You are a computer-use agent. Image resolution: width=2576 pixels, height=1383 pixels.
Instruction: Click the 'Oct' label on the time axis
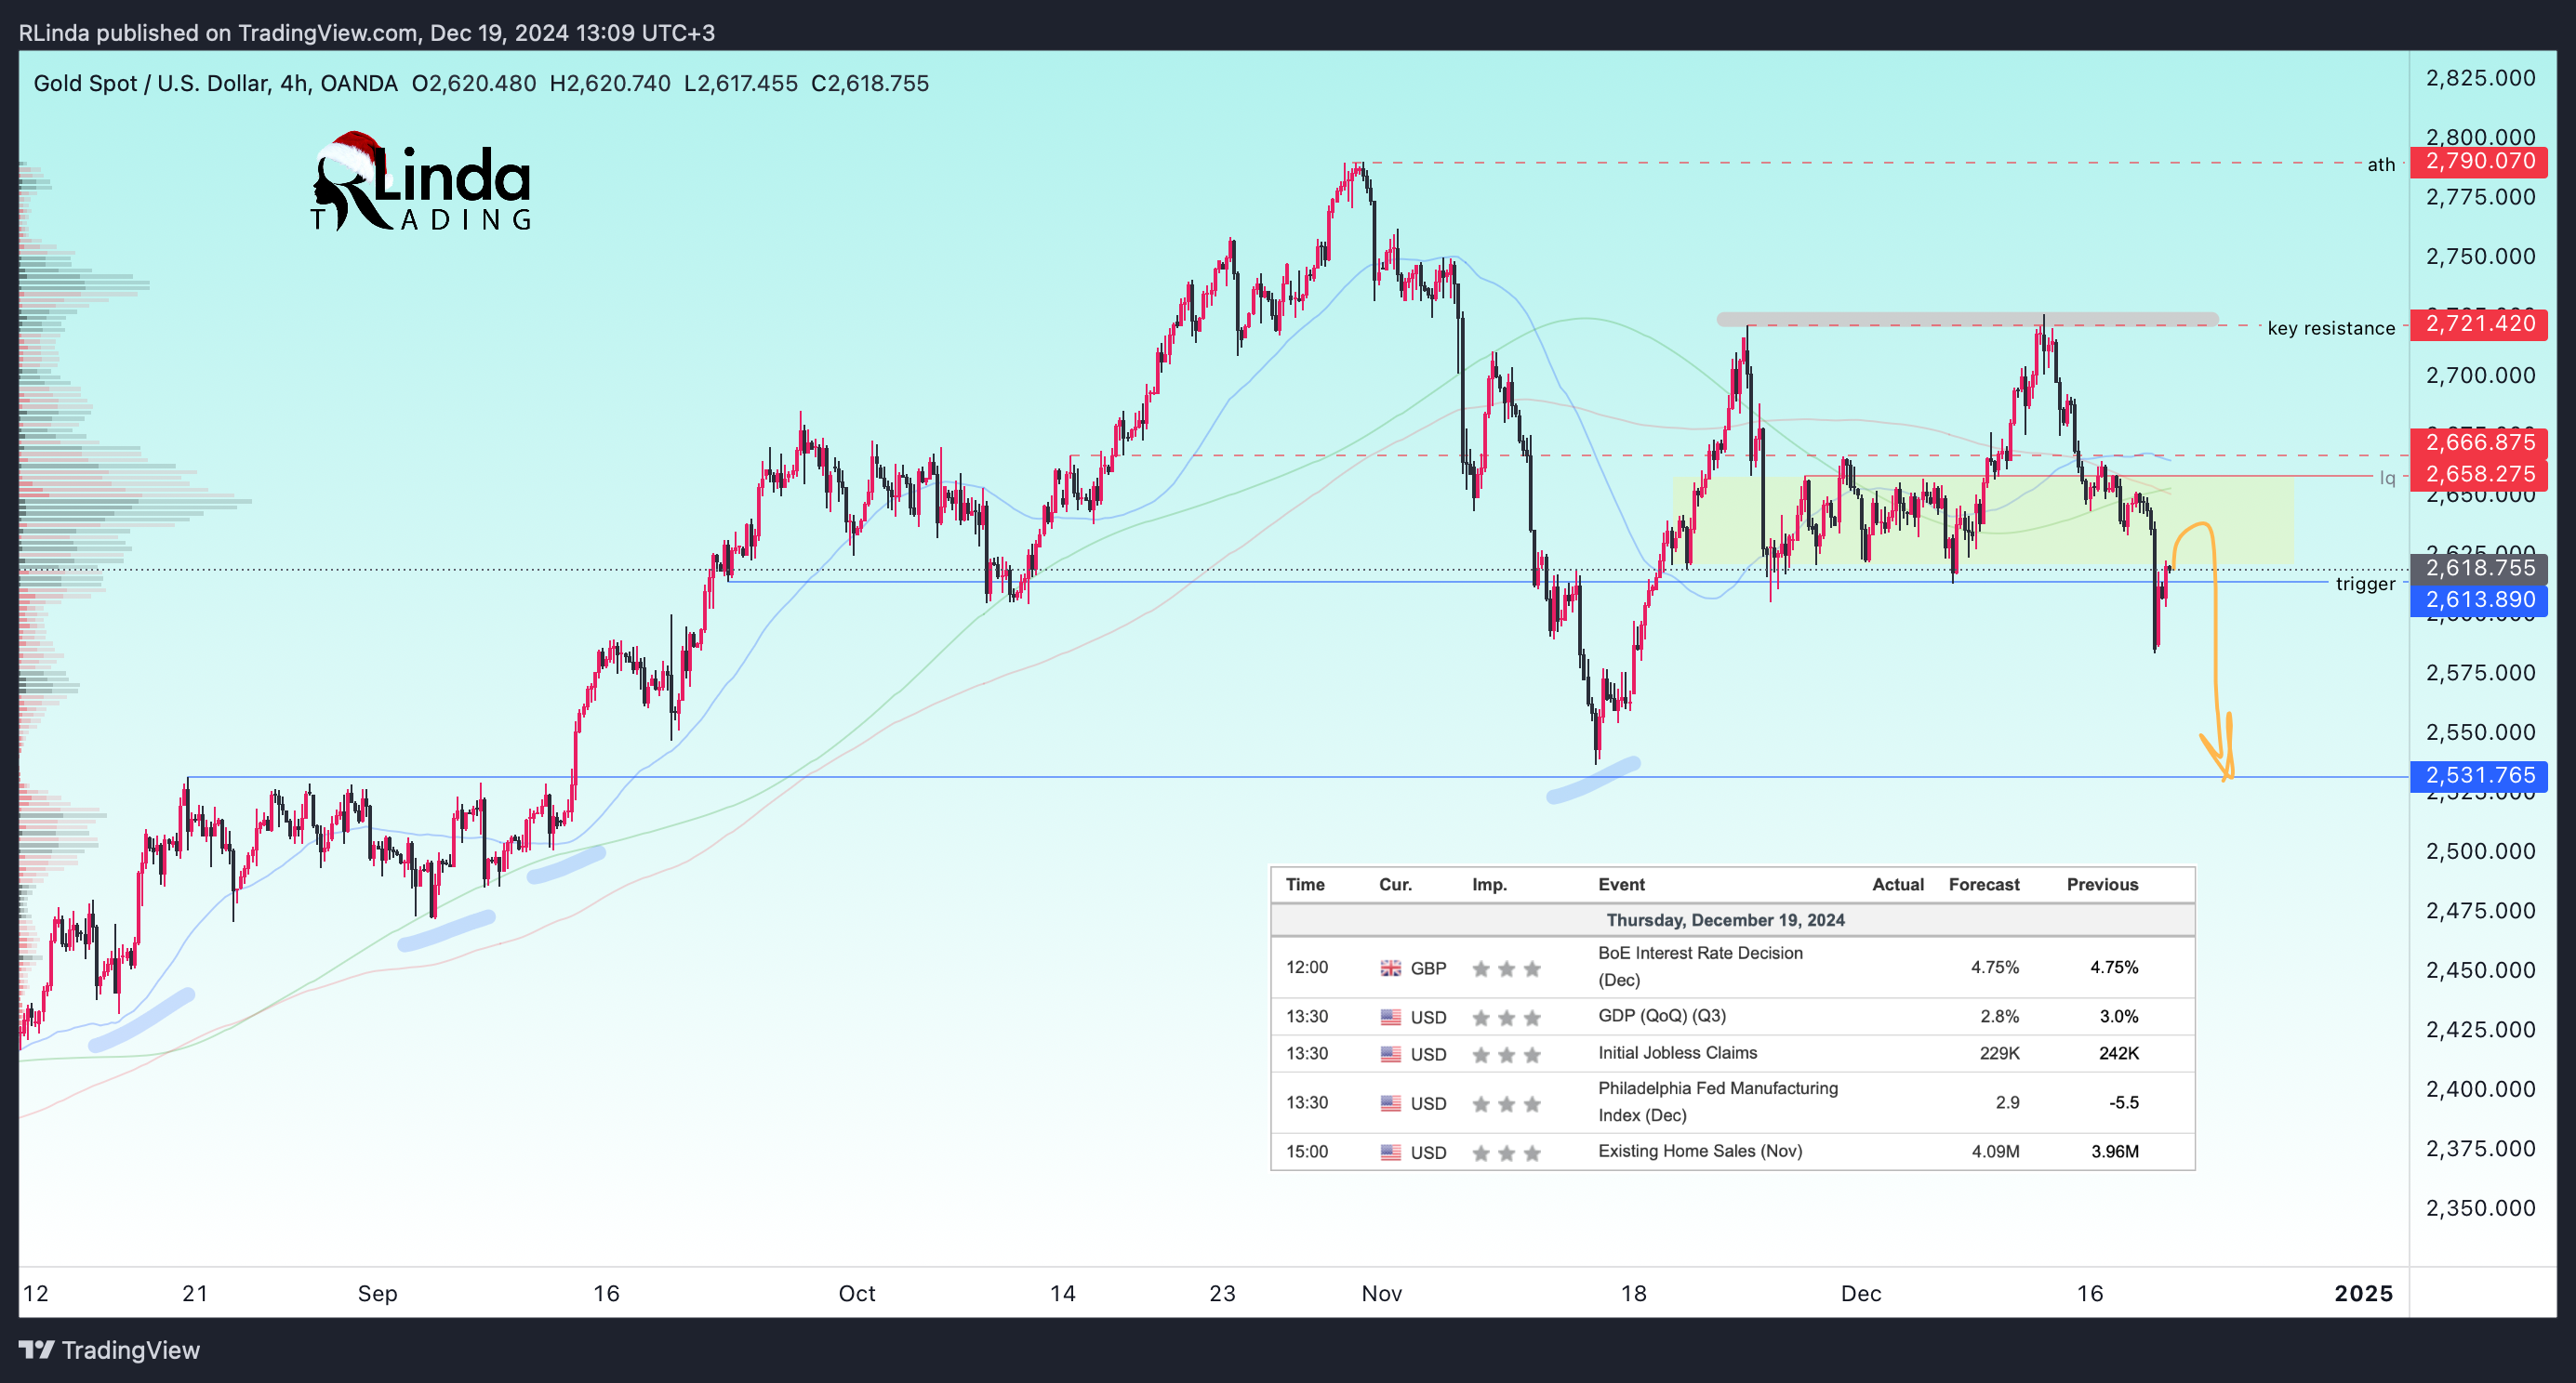[x=856, y=1293]
